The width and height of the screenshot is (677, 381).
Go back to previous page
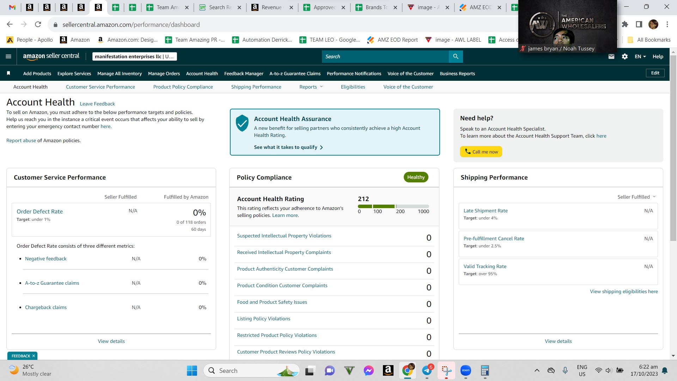coord(10,24)
